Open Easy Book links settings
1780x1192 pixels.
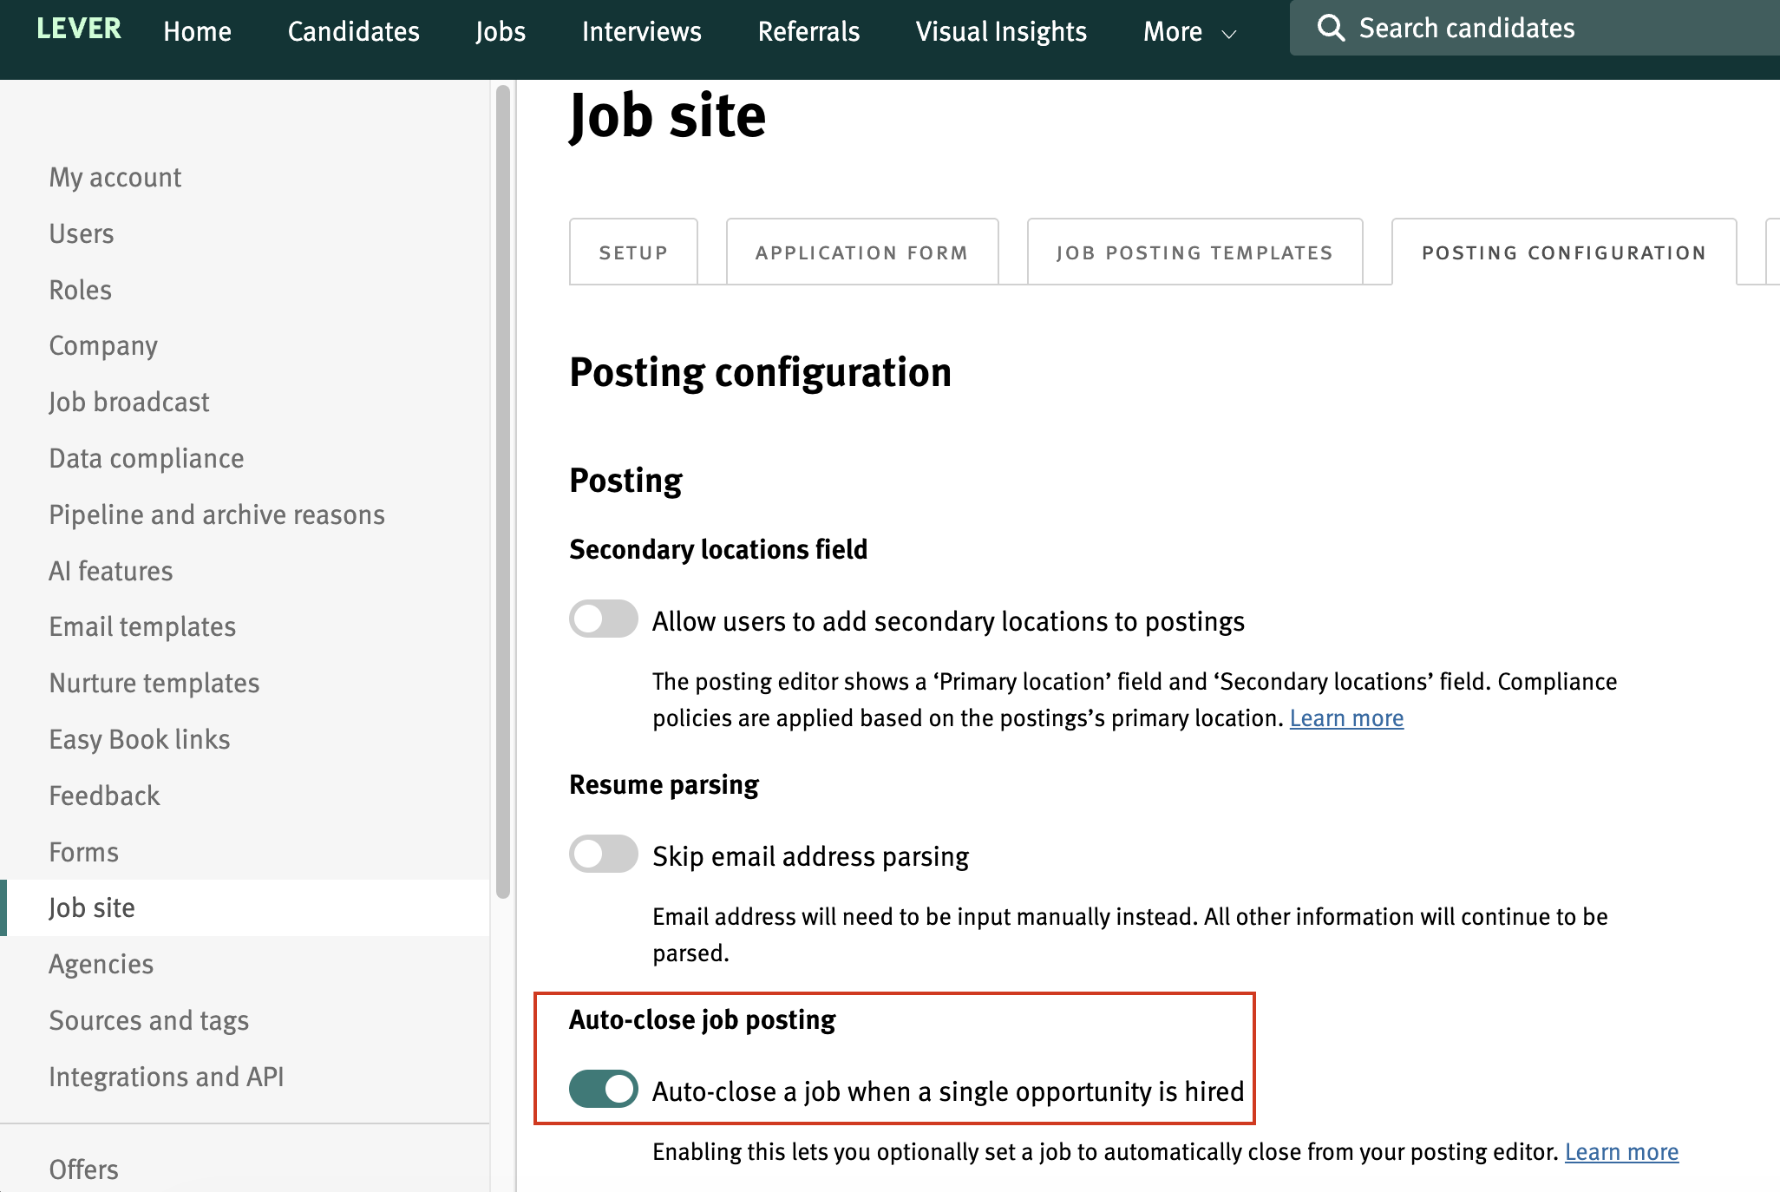click(140, 739)
